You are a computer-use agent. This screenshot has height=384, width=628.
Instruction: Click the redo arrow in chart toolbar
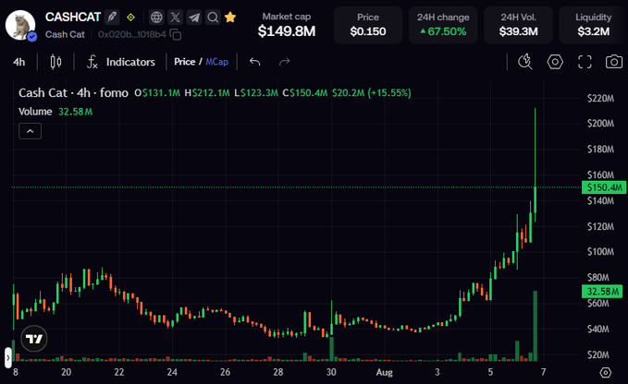(284, 62)
